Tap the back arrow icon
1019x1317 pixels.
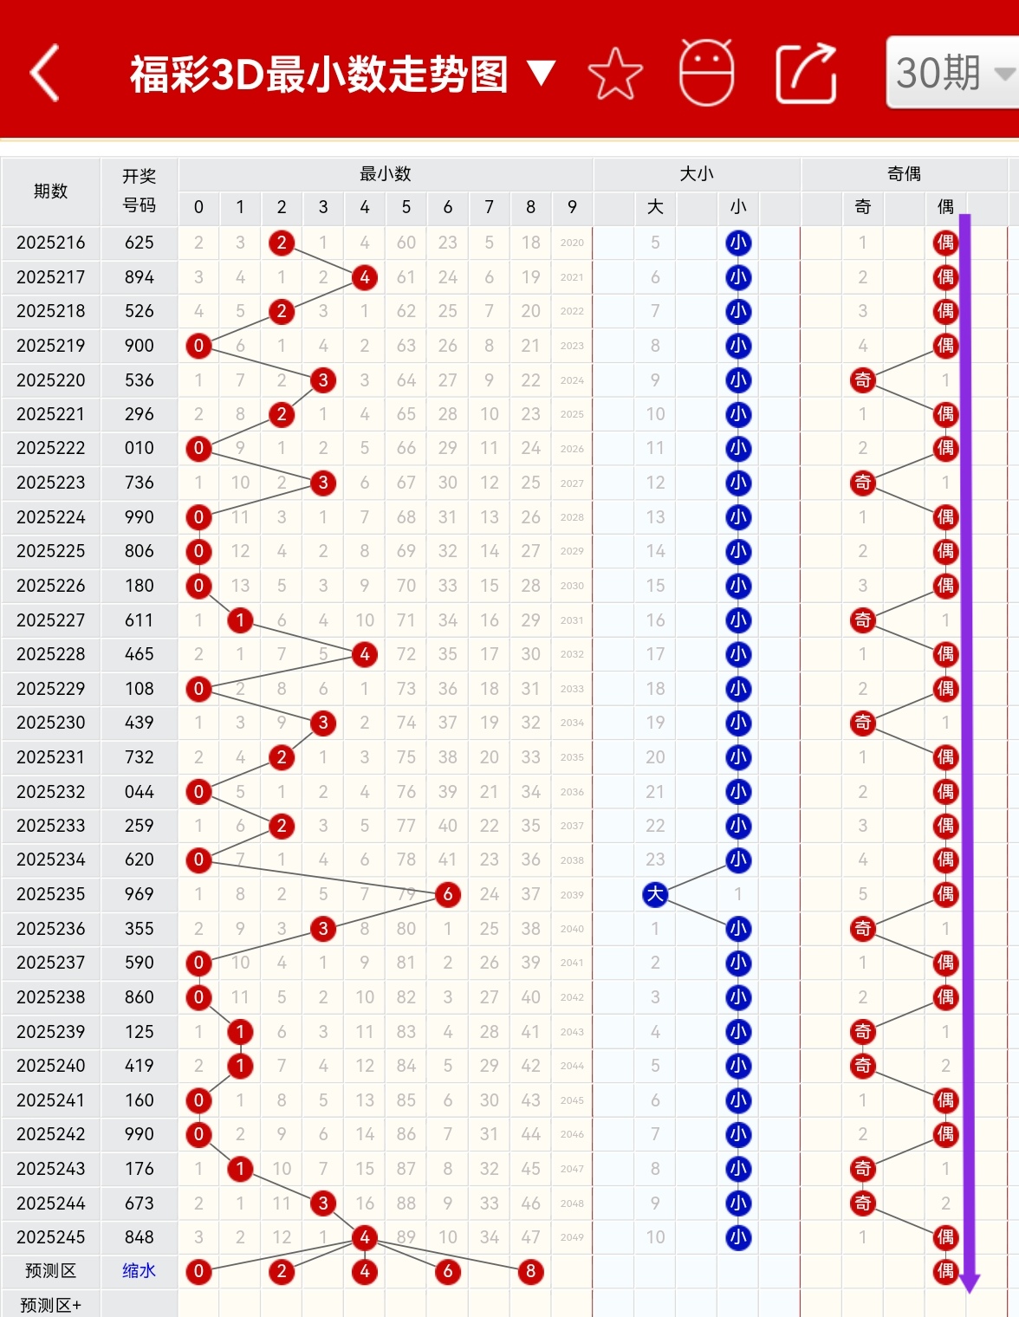pos(45,73)
